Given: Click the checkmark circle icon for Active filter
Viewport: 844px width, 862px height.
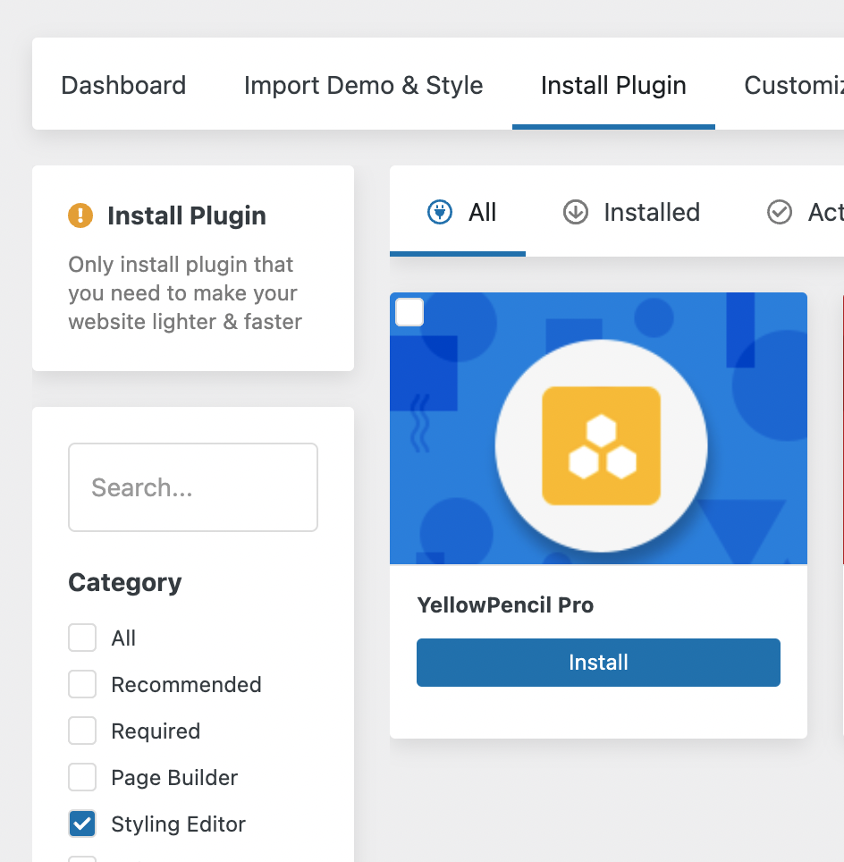Looking at the screenshot, I should (779, 212).
